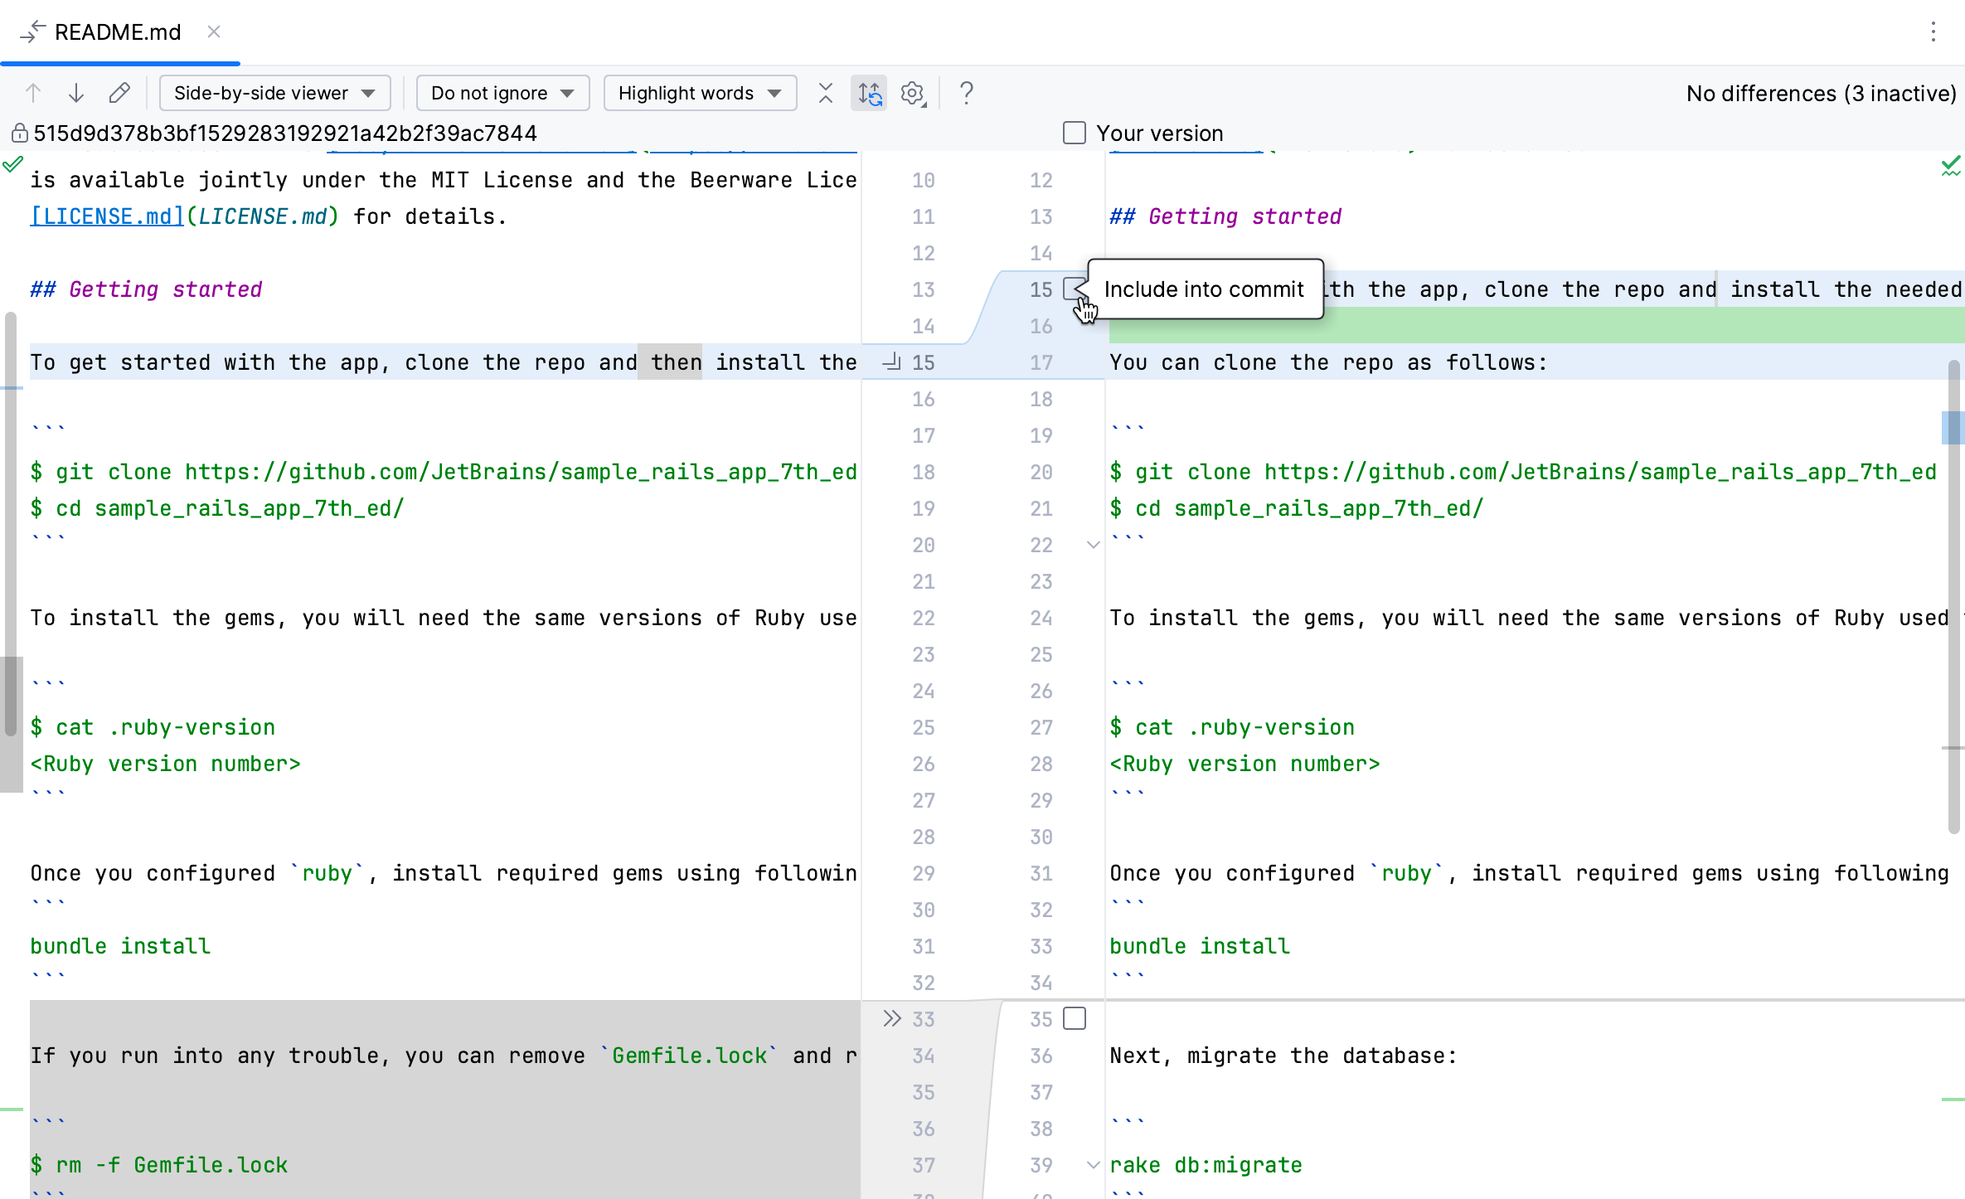Image resolution: width=1965 pixels, height=1199 pixels.
Task: Check the commit checkbox next to line 35
Action: 1075,1018
